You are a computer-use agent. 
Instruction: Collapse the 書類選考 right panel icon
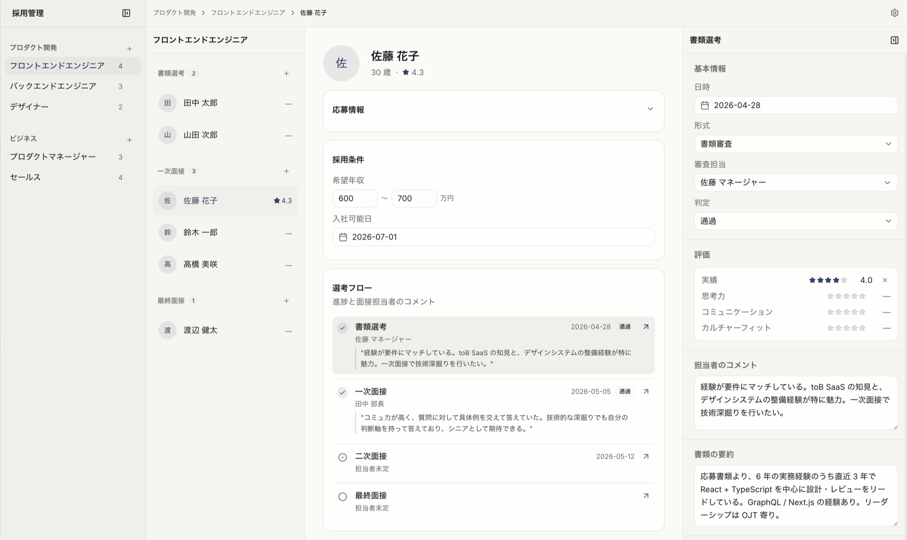point(894,40)
